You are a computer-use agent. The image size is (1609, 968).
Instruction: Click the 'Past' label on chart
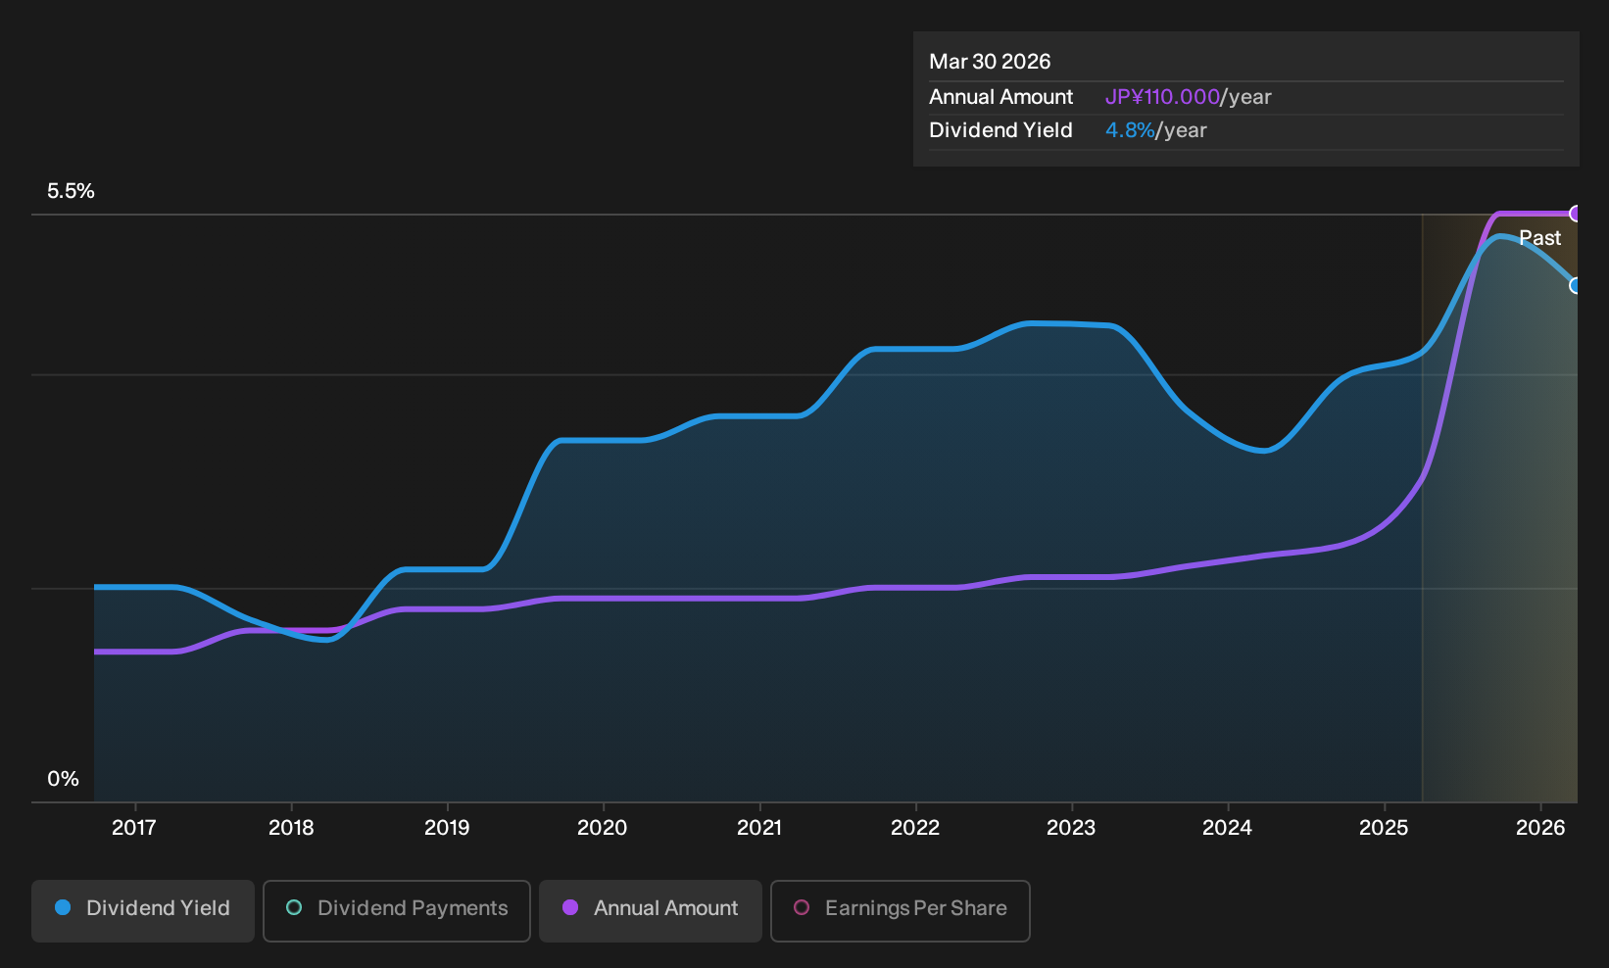[x=1539, y=238]
